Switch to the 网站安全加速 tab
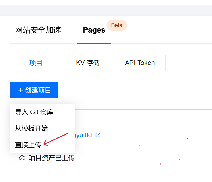Viewport: 212px width, 182px height. tap(38, 30)
